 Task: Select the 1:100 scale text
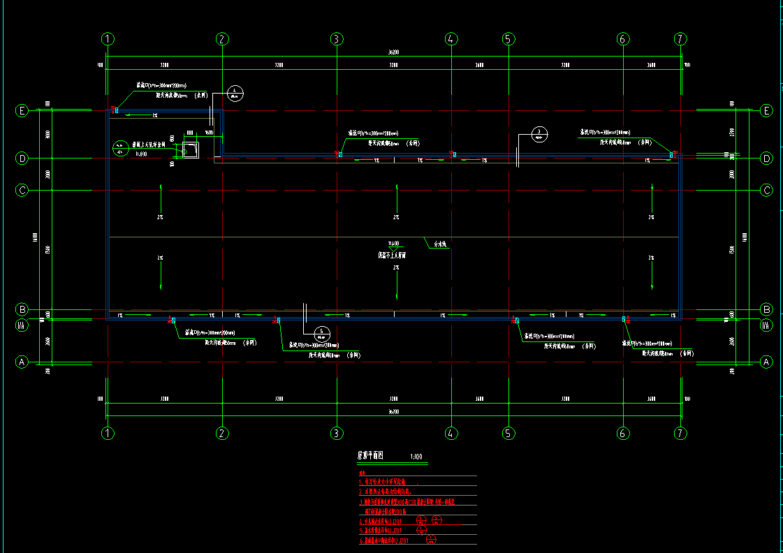[415, 457]
